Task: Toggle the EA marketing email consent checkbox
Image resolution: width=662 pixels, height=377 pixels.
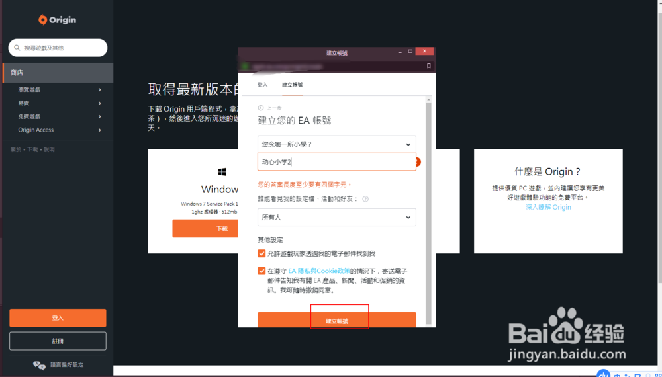Action: coord(261,271)
